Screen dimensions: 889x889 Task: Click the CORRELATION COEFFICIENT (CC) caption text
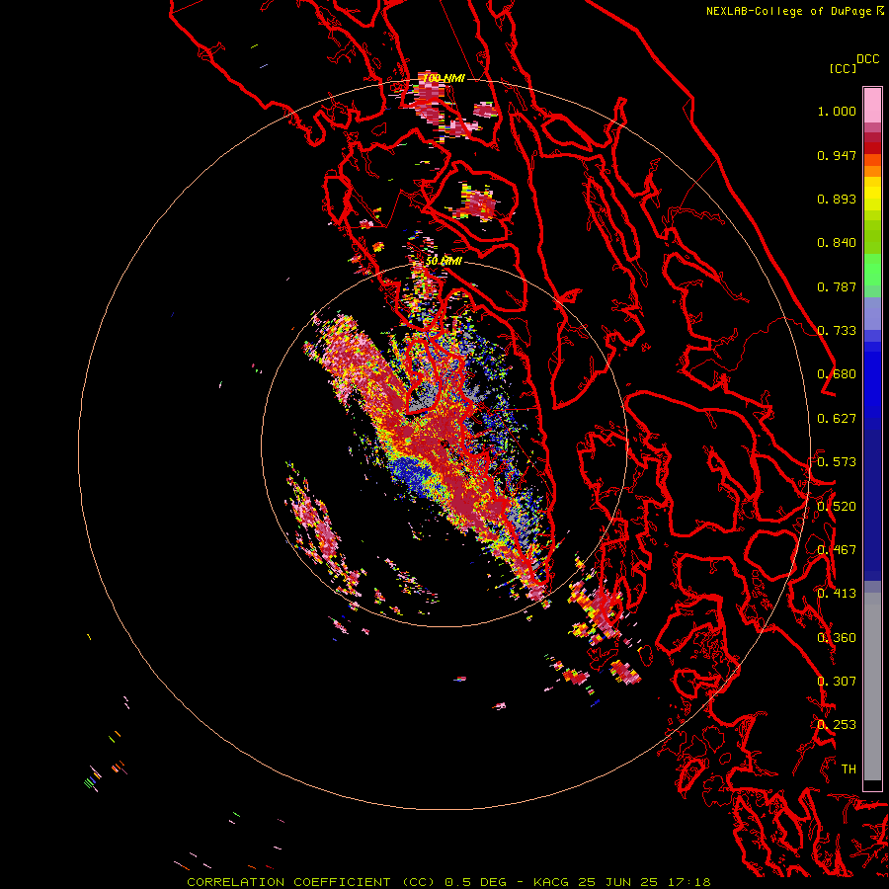tap(311, 882)
